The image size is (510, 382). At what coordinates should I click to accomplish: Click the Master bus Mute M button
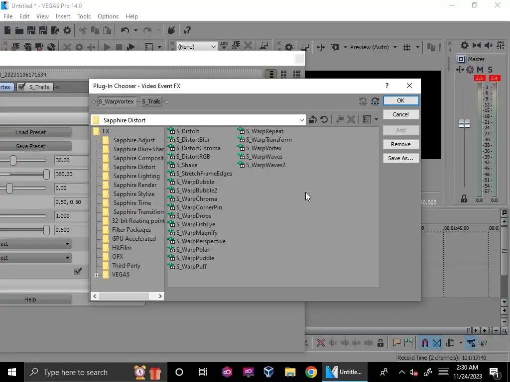point(480,70)
